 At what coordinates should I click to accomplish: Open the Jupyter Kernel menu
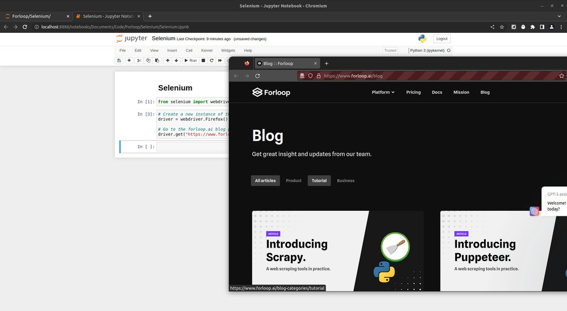tap(207, 50)
